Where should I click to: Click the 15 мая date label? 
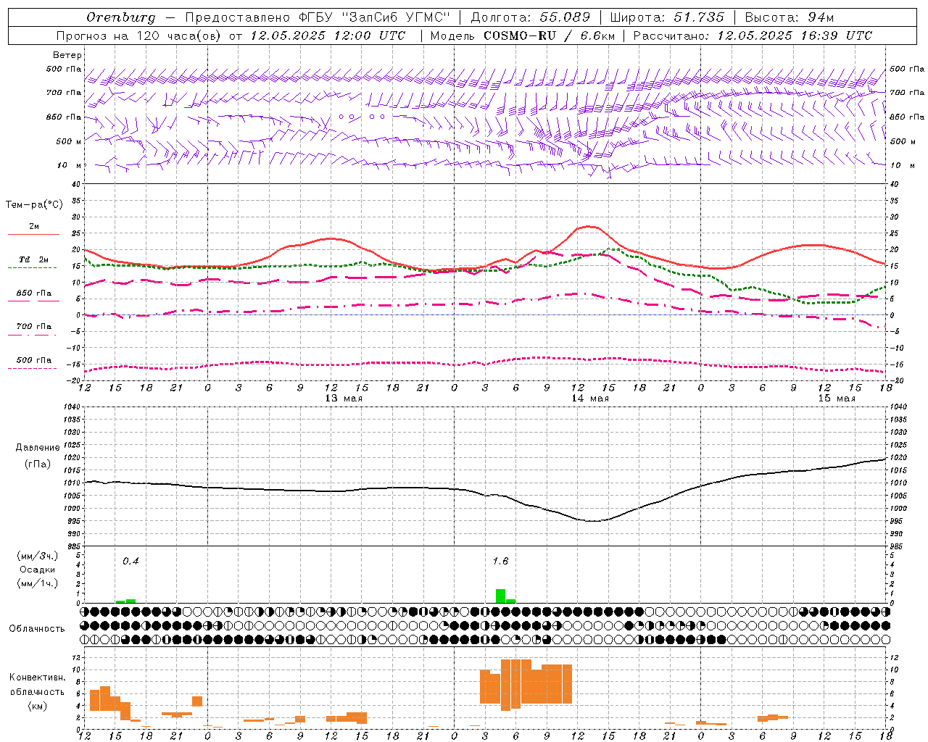click(x=837, y=398)
